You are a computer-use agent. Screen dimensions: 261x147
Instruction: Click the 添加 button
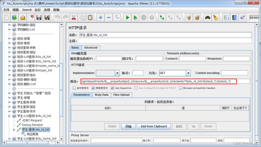pyautogui.click(x=128, y=126)
